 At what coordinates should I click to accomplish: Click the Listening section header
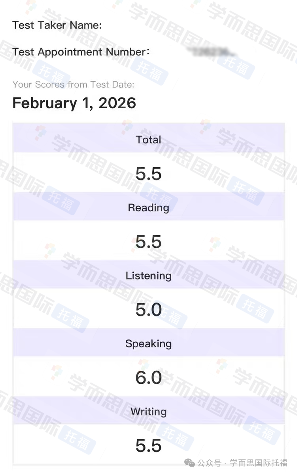pos(148,276)
